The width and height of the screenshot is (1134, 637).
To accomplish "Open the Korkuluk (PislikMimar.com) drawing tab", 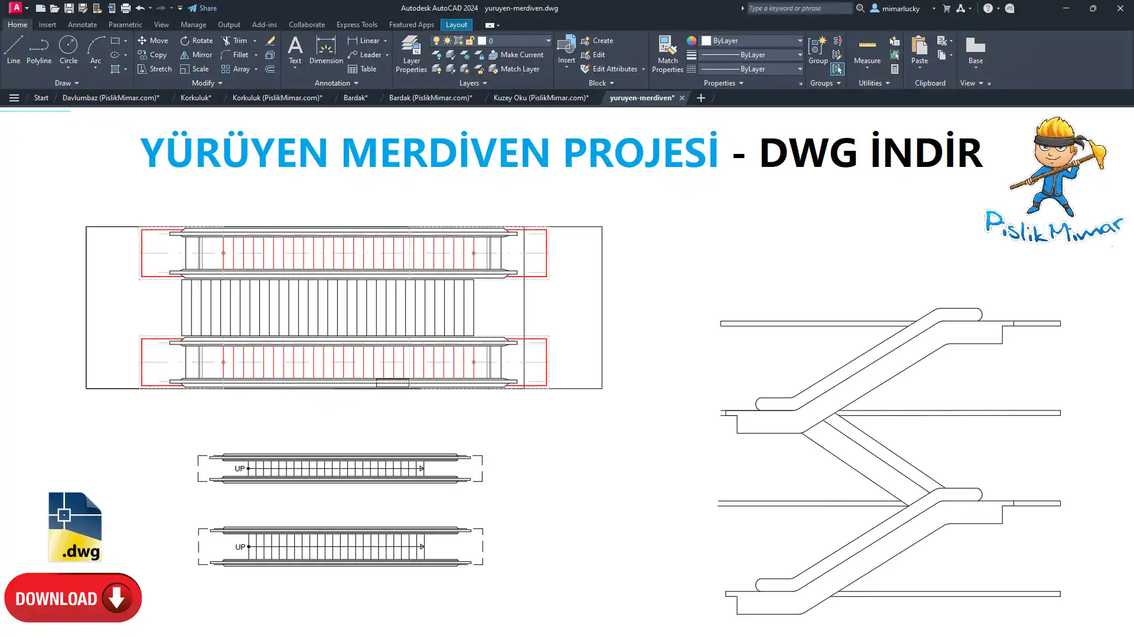I will [x=277, y=98].
